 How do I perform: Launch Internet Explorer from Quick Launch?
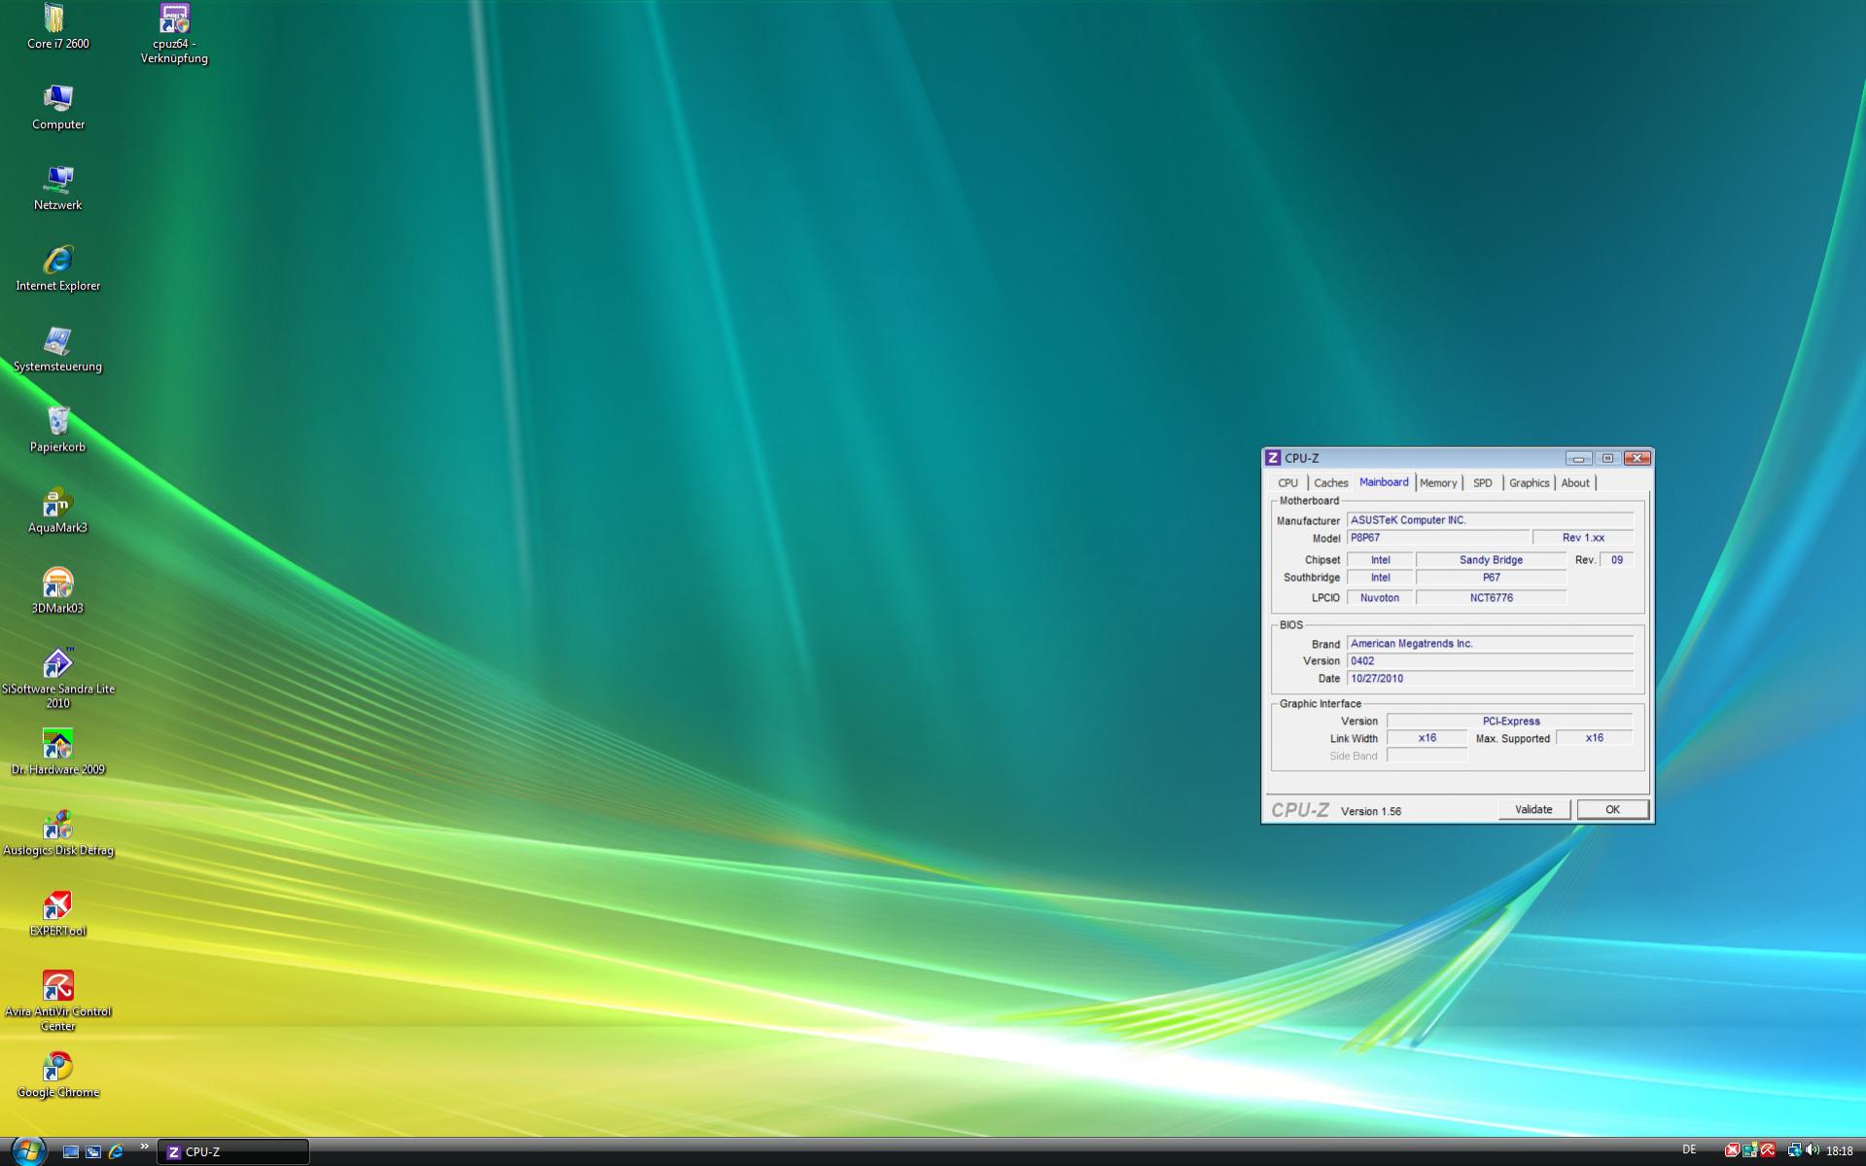(x=116, y=1151)
